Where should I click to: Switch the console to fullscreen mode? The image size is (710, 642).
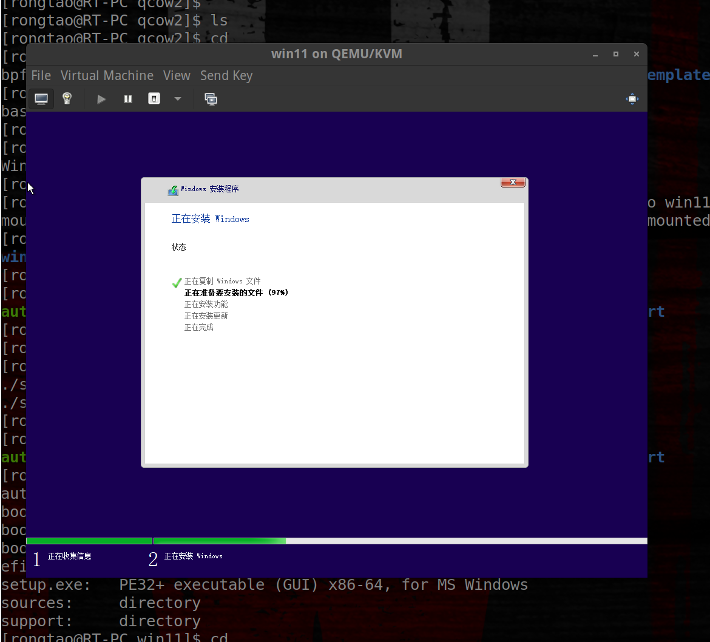211,98
